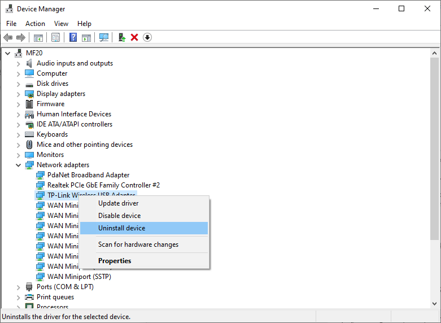Open Properties toolbar icon
This screenshot has height=323, width=441.
pos(56,37)
